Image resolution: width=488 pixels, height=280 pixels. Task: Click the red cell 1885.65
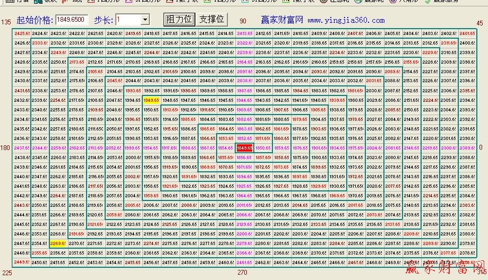pyautogui.click(x=189, y=119)
